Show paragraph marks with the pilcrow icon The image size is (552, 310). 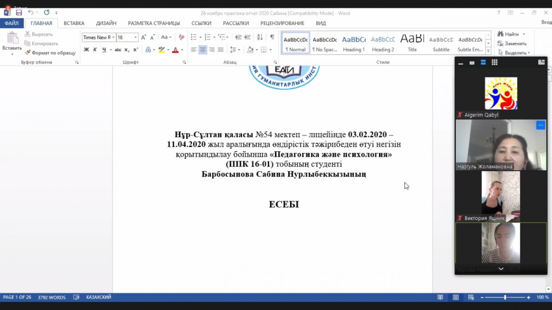pos(272,37)
